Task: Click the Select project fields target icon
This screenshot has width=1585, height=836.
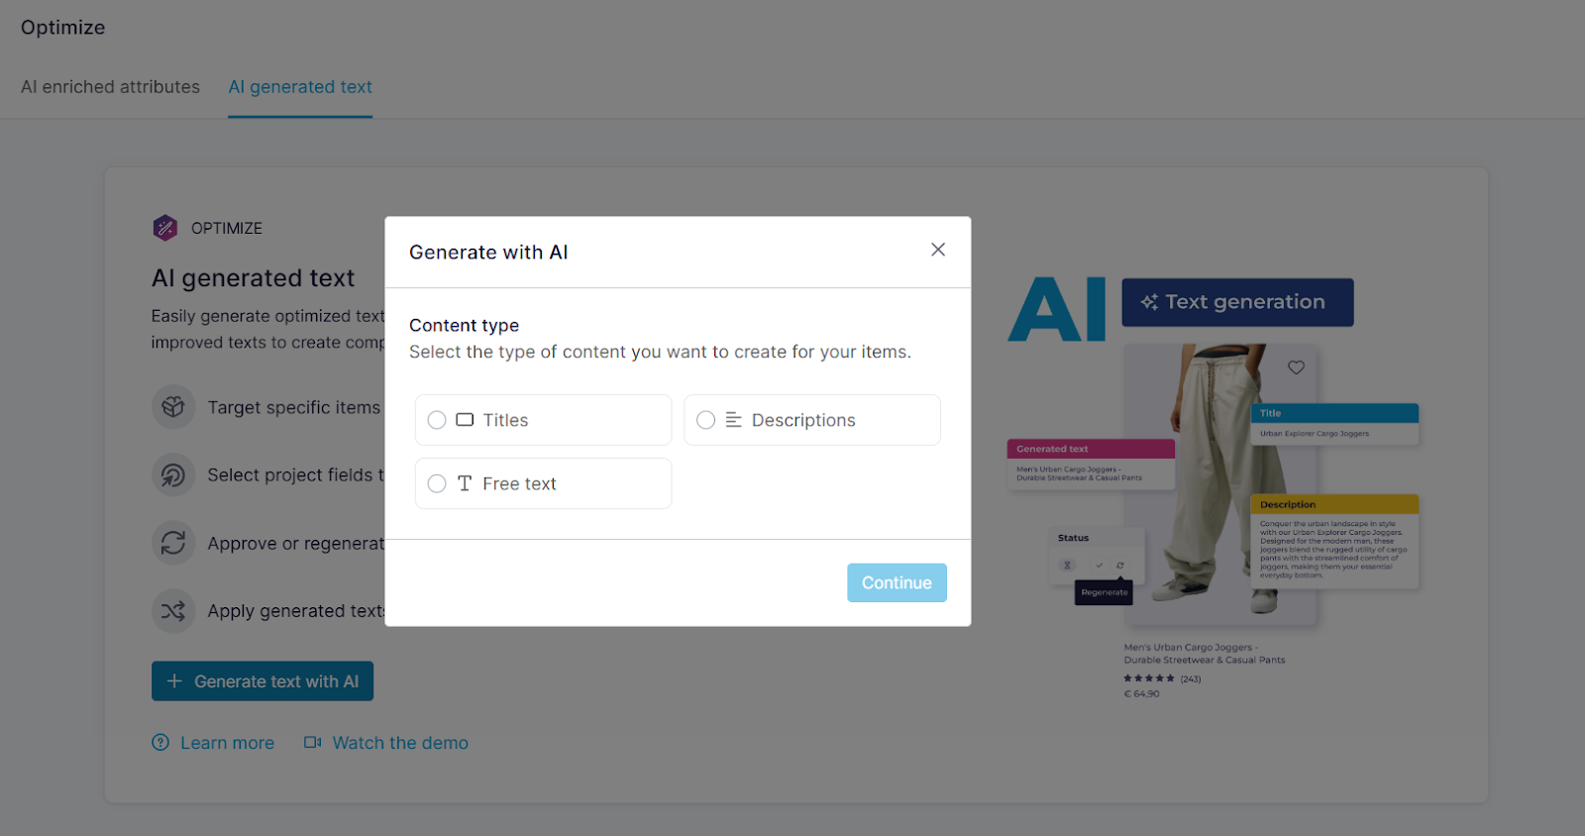Action: pos(173,475)
